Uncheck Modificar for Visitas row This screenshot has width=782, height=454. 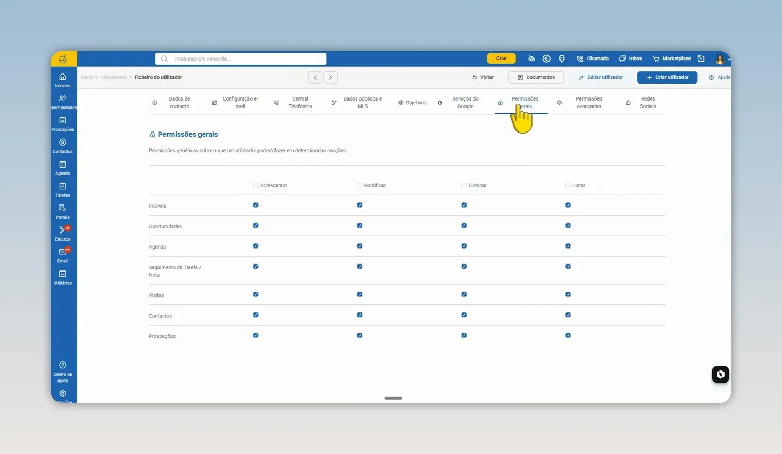pos(360,294)
